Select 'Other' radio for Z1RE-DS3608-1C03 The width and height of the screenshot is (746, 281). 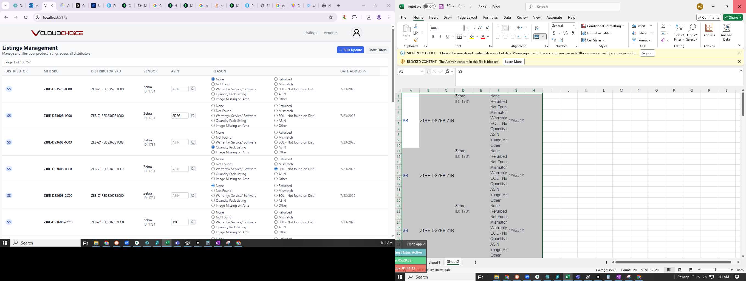coord(276,152)
